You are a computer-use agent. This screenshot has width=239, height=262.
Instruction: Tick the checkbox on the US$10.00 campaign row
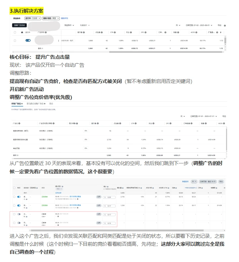pyautogui.click(x=15, y=41)
